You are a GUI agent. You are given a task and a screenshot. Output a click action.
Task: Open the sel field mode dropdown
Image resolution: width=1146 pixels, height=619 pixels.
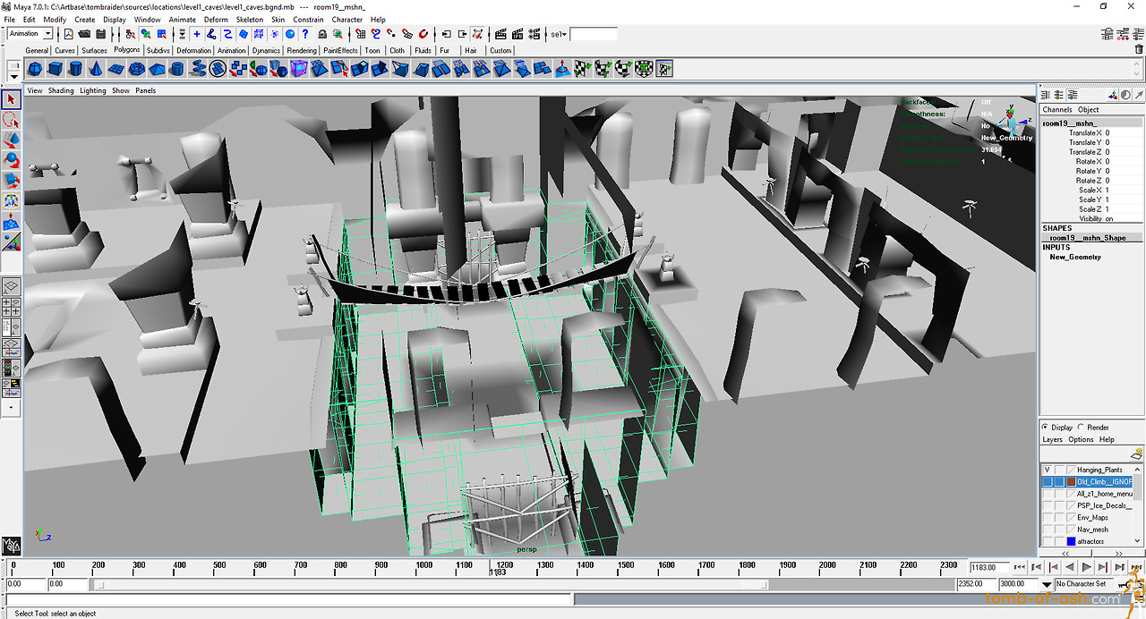[x=558, y=35]
